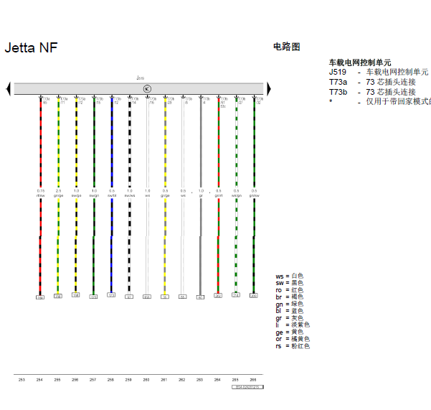Image resolution: width=431 pixels, height=410 pixels.
Task: Click track number 263
Action: [x=199, y=380]
